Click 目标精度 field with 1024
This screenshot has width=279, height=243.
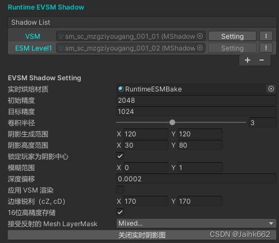click(x=196, y=112)
